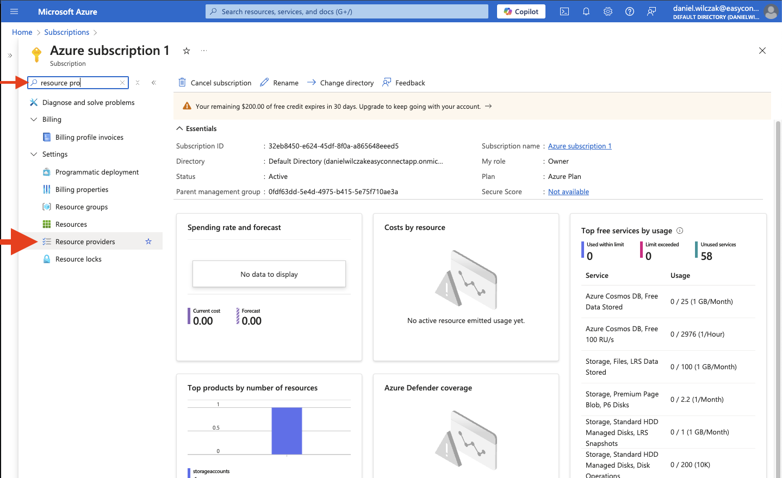The image size is (782, 478).
Task: Collapse the resource menu with double chevron
Action: 154,83
